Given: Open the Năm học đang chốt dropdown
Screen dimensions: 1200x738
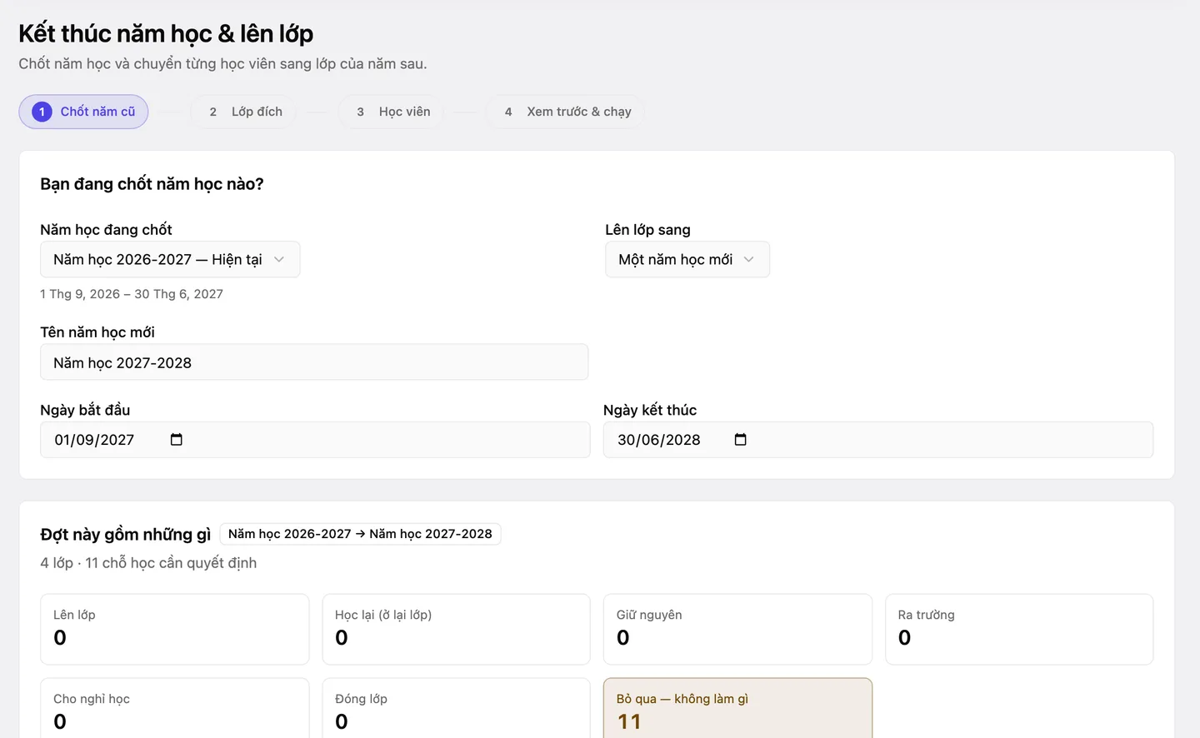Looking at the screenshot, I should point(170,260).
